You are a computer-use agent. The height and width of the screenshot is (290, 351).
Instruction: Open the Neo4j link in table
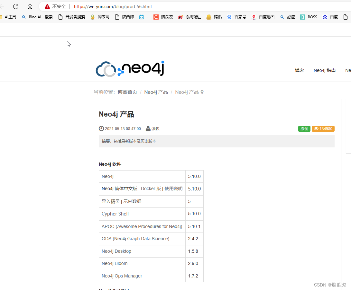107,176
